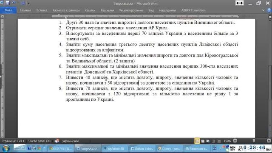The height and width of the screenshot is (153, 272).
Task: Click the Undo icon in Quick Access toolbar
Action: coord(14,3)
